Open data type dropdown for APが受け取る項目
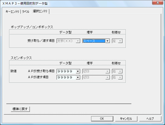 [x=68, y=71]
